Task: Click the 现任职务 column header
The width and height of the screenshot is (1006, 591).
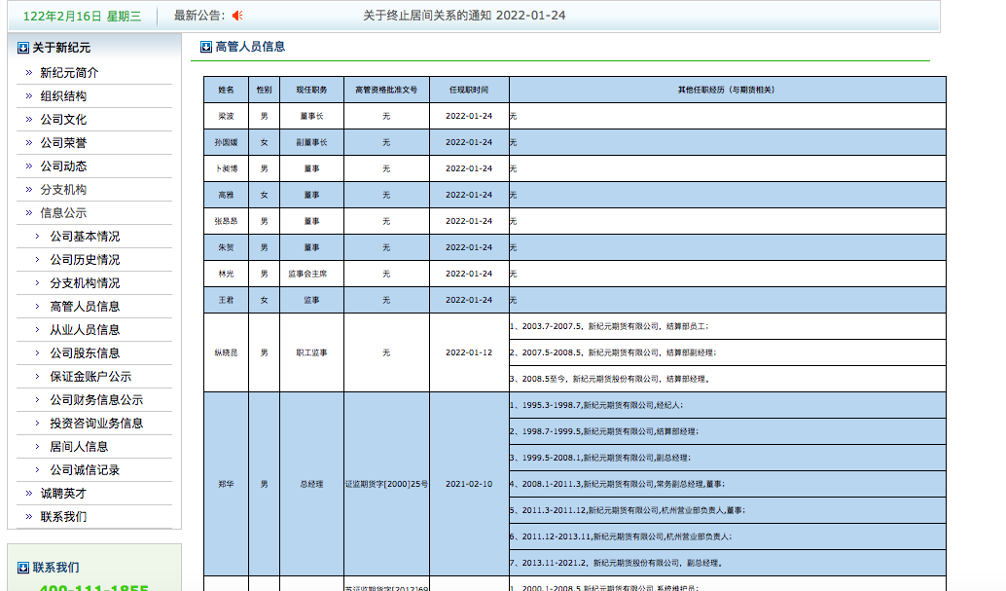Action: point(311,90)
